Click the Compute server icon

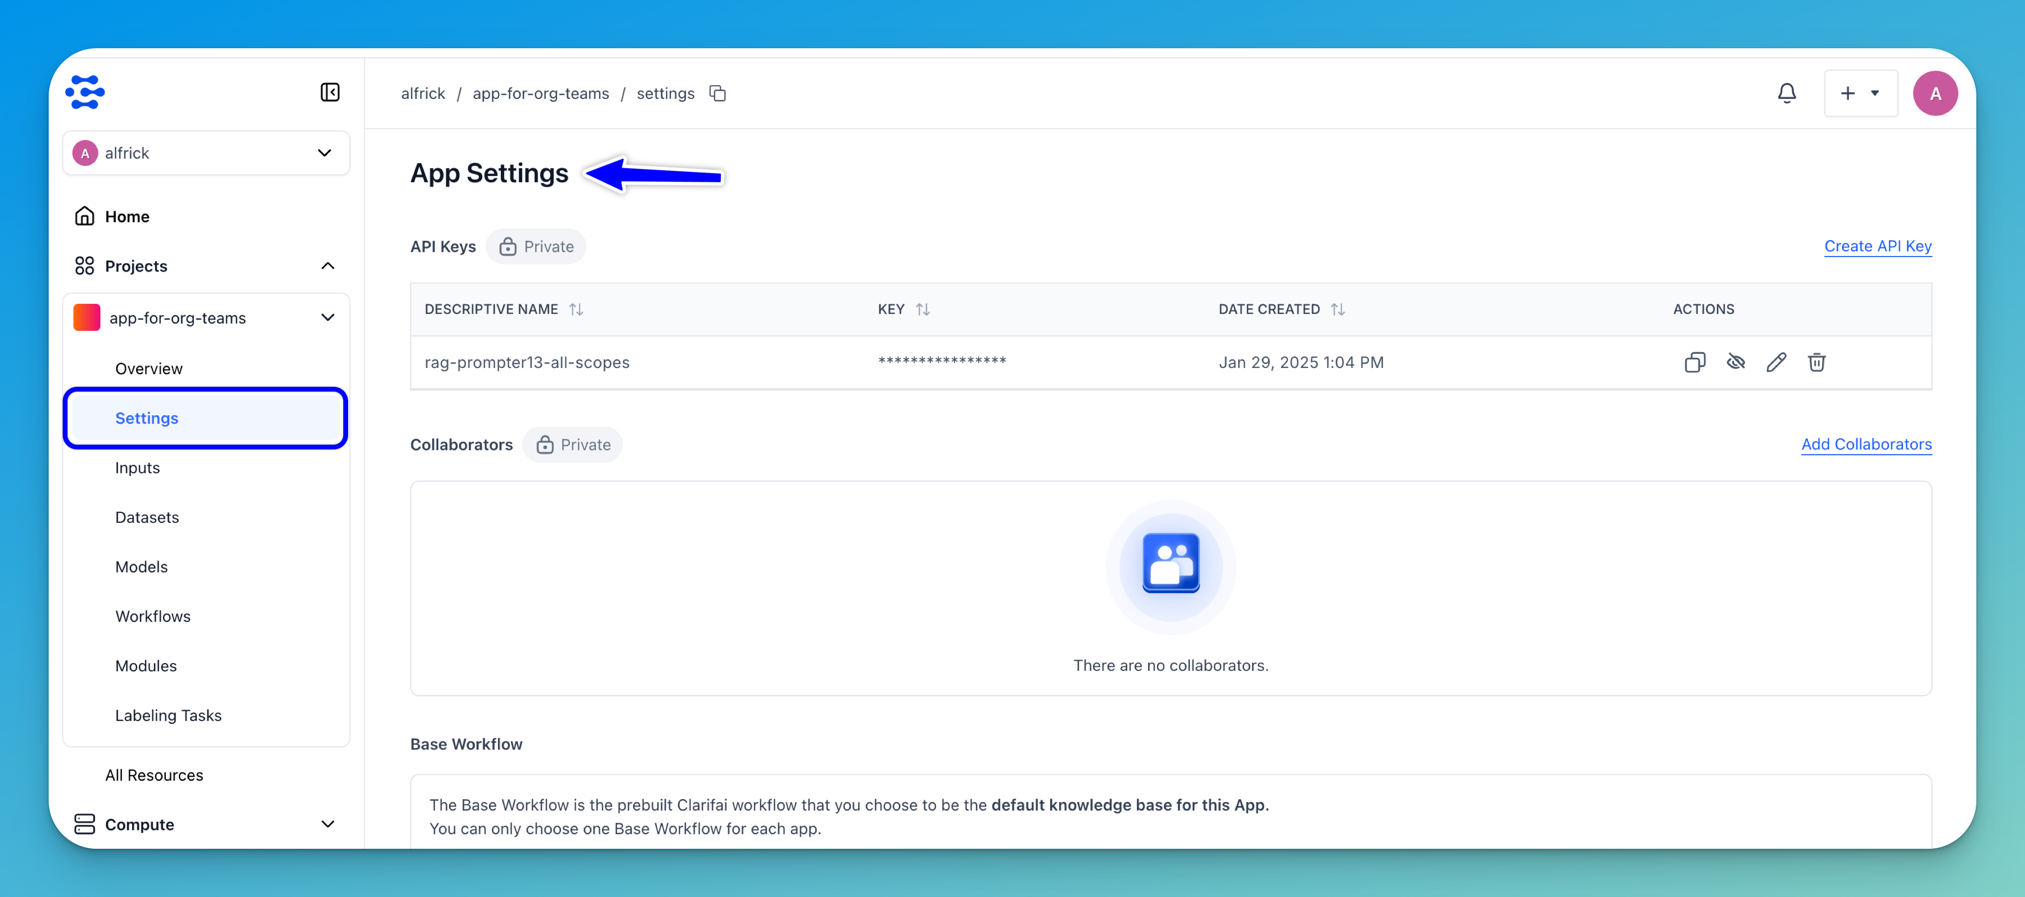click(x=85, y=824)
